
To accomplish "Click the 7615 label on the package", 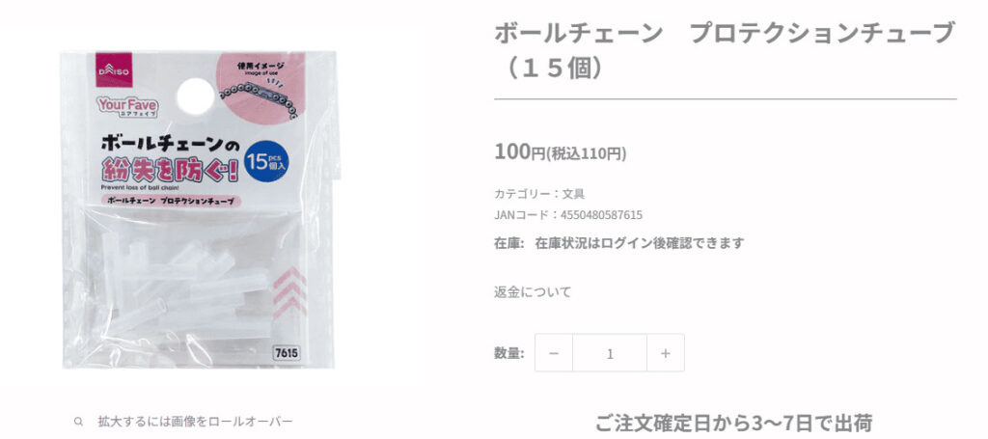I will (287, 353).
